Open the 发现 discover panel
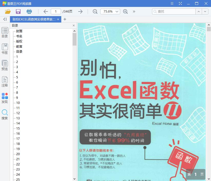The width and height of the screenshot is (211, 181). point(5,98)
